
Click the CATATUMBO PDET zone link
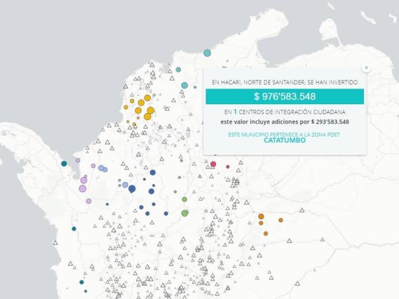[284, 141]
